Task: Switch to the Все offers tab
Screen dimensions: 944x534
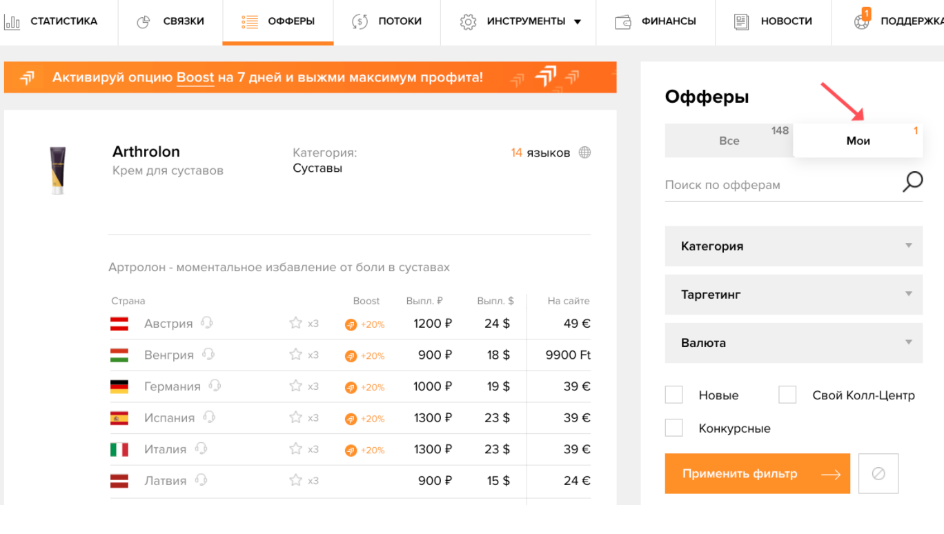Action: tap(729, 141)
